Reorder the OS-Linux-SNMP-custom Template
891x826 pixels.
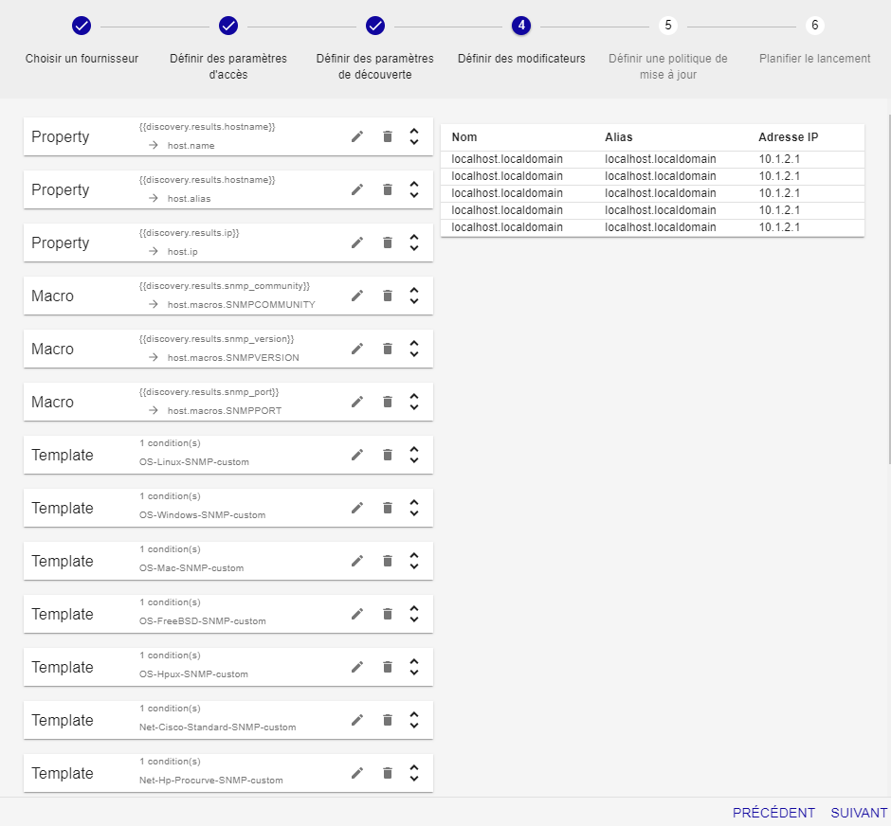click(414, 455)
